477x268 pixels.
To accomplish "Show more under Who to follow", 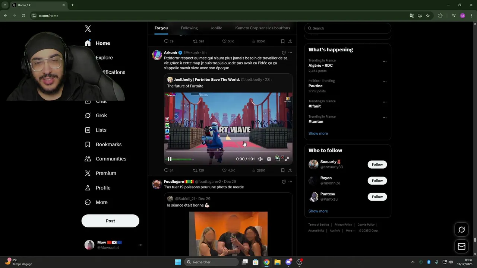I will click(318, 211).
